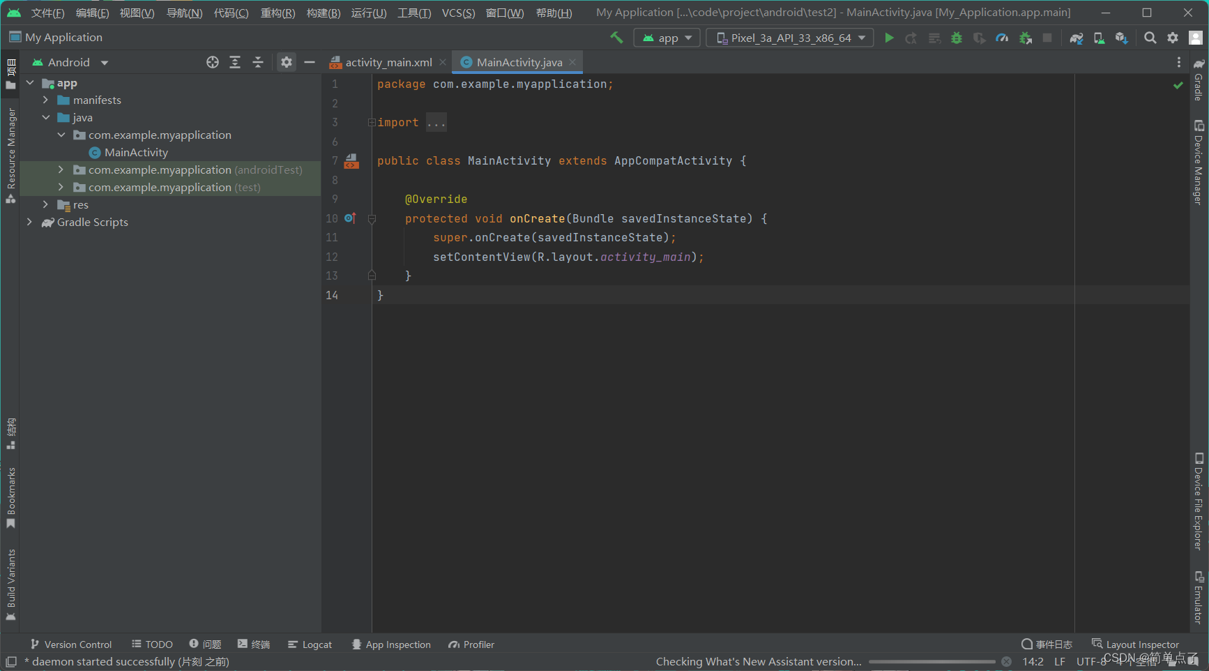Profile the app with the gauge icon
Viewport: 1209px width, 671px height.
pos(1002,38)
